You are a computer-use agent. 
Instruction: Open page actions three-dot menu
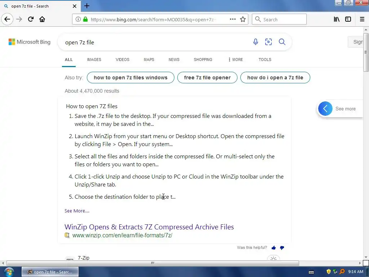tap(232, 19)
